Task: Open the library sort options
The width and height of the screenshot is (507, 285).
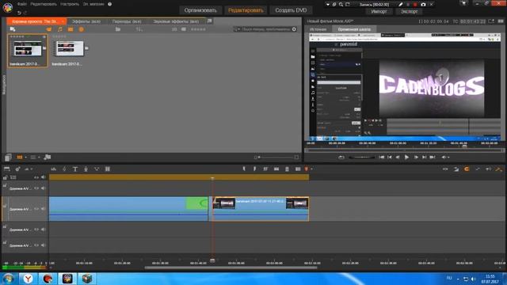Action: [x=139, y=29]
